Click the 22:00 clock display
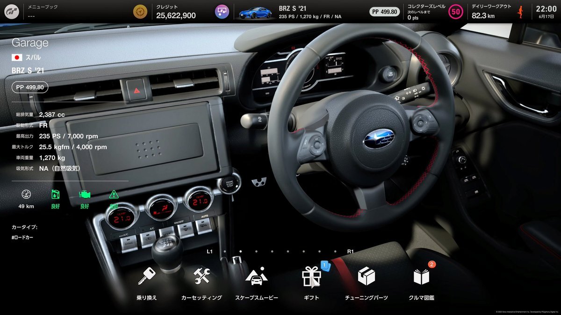 [546, 9]
